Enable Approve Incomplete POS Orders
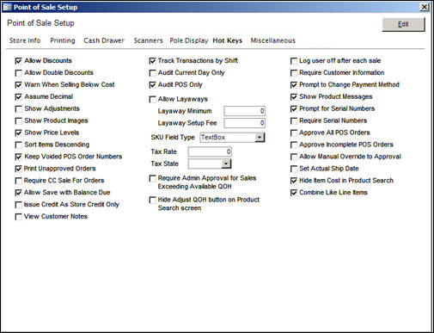434x333 pixels. (294, 145)
